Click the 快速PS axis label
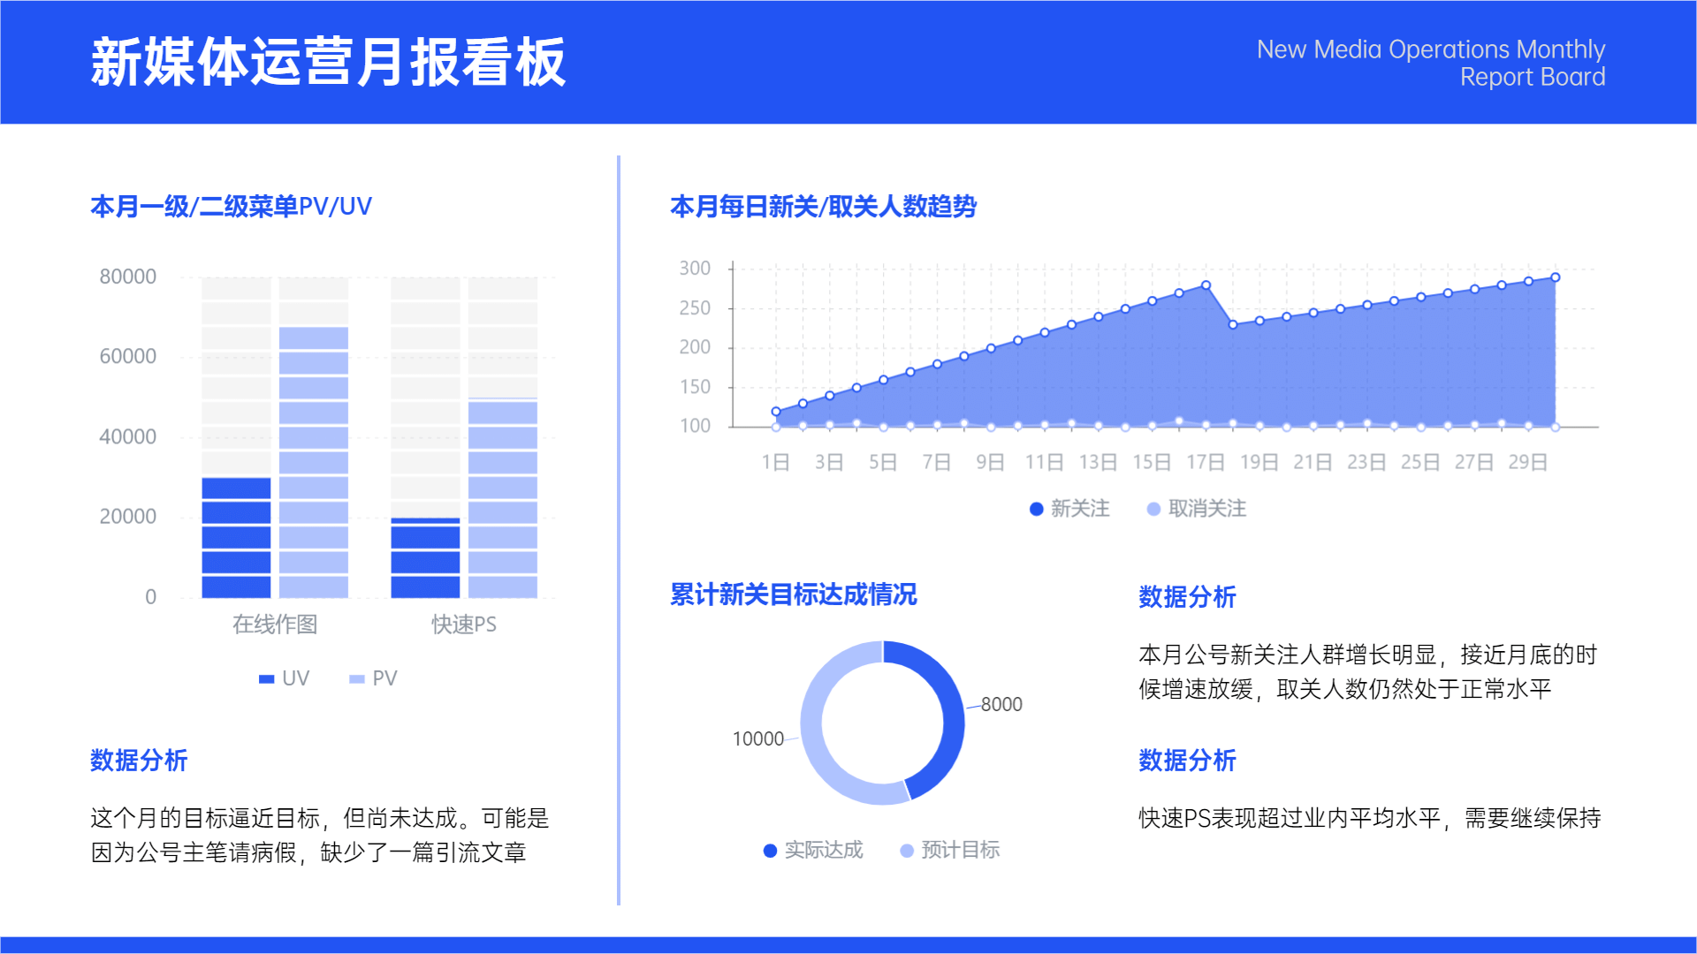This screenshot has width=1697, height=954. [464, 625]
